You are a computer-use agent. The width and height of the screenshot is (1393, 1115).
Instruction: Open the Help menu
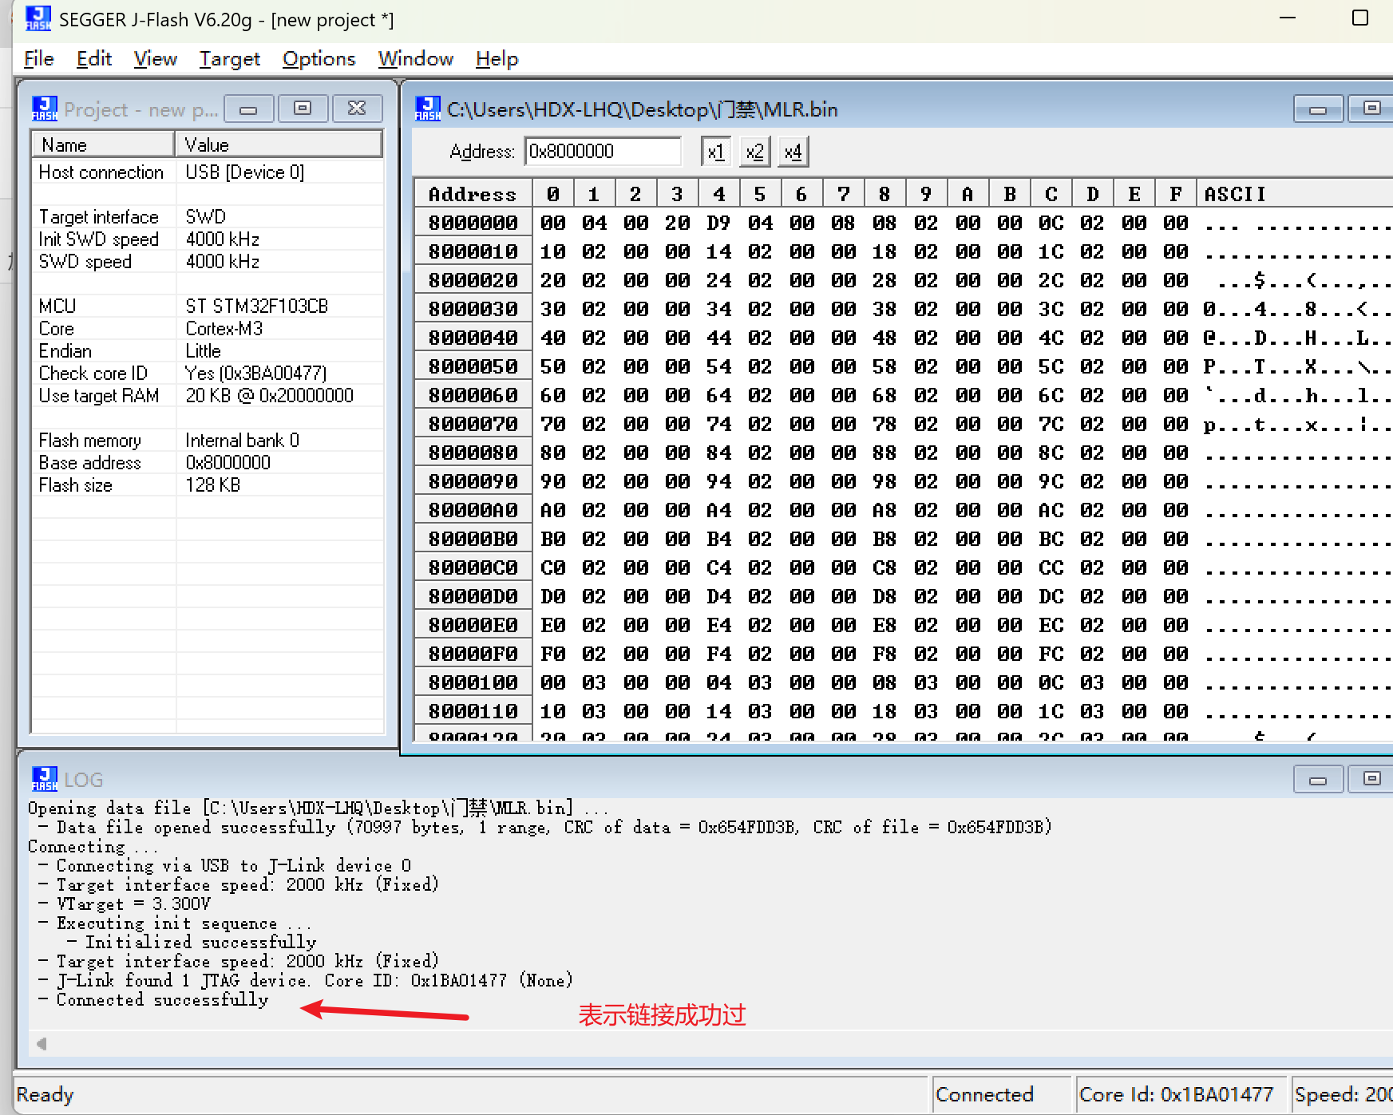pyautogui.click(x=497, y=59)
